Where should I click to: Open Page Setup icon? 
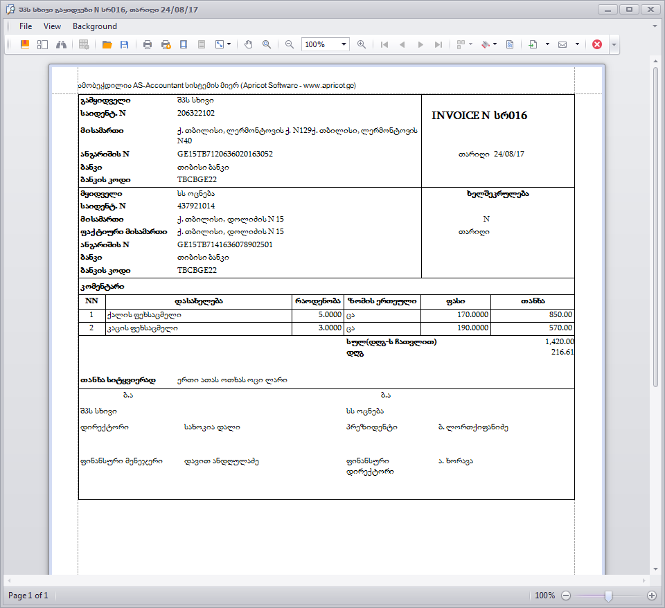(184, 44)
